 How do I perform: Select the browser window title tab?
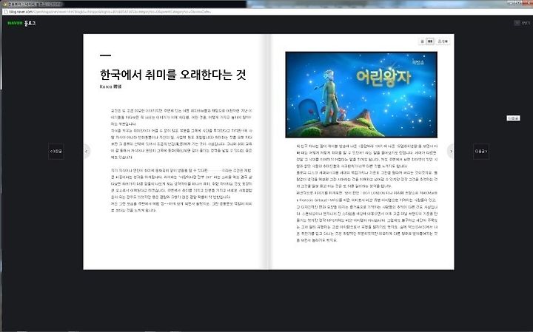point(33,4)
